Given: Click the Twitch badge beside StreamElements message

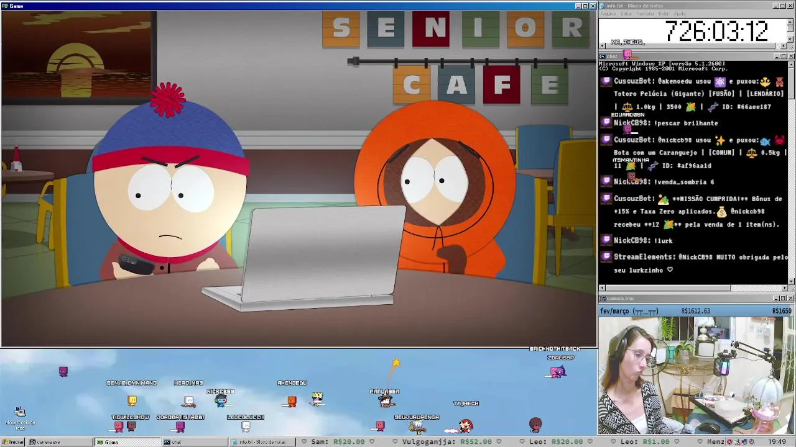Looking at the screenshot, I should pos(607,256).
